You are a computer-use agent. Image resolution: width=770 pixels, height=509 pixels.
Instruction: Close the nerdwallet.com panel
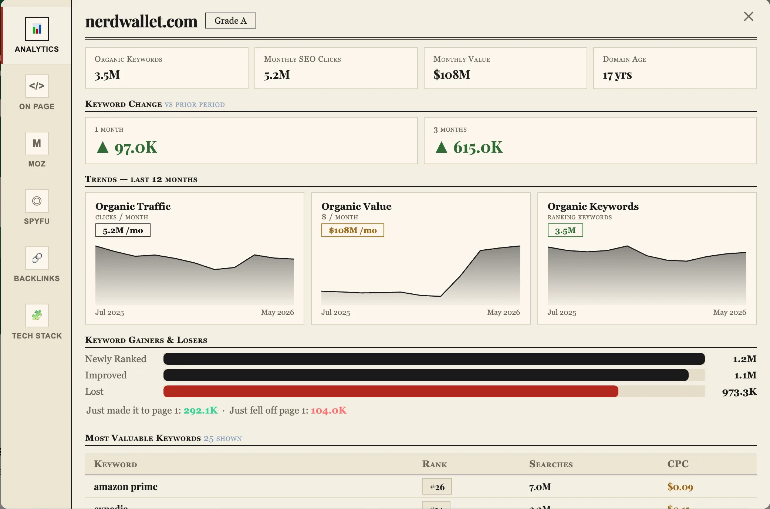[749, 16]
